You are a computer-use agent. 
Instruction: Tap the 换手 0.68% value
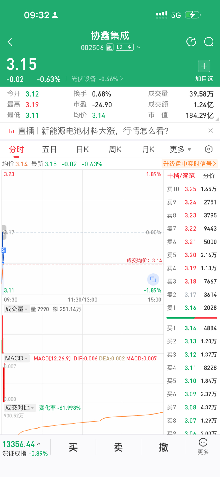tap(101, 94)
